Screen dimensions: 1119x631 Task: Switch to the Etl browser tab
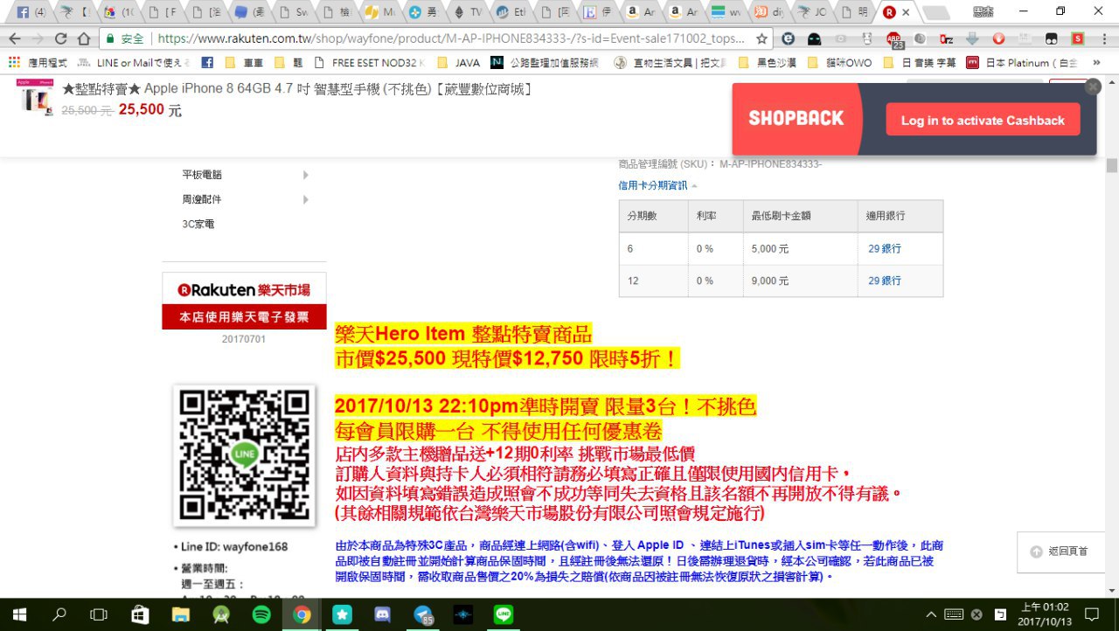coord(512,12)
